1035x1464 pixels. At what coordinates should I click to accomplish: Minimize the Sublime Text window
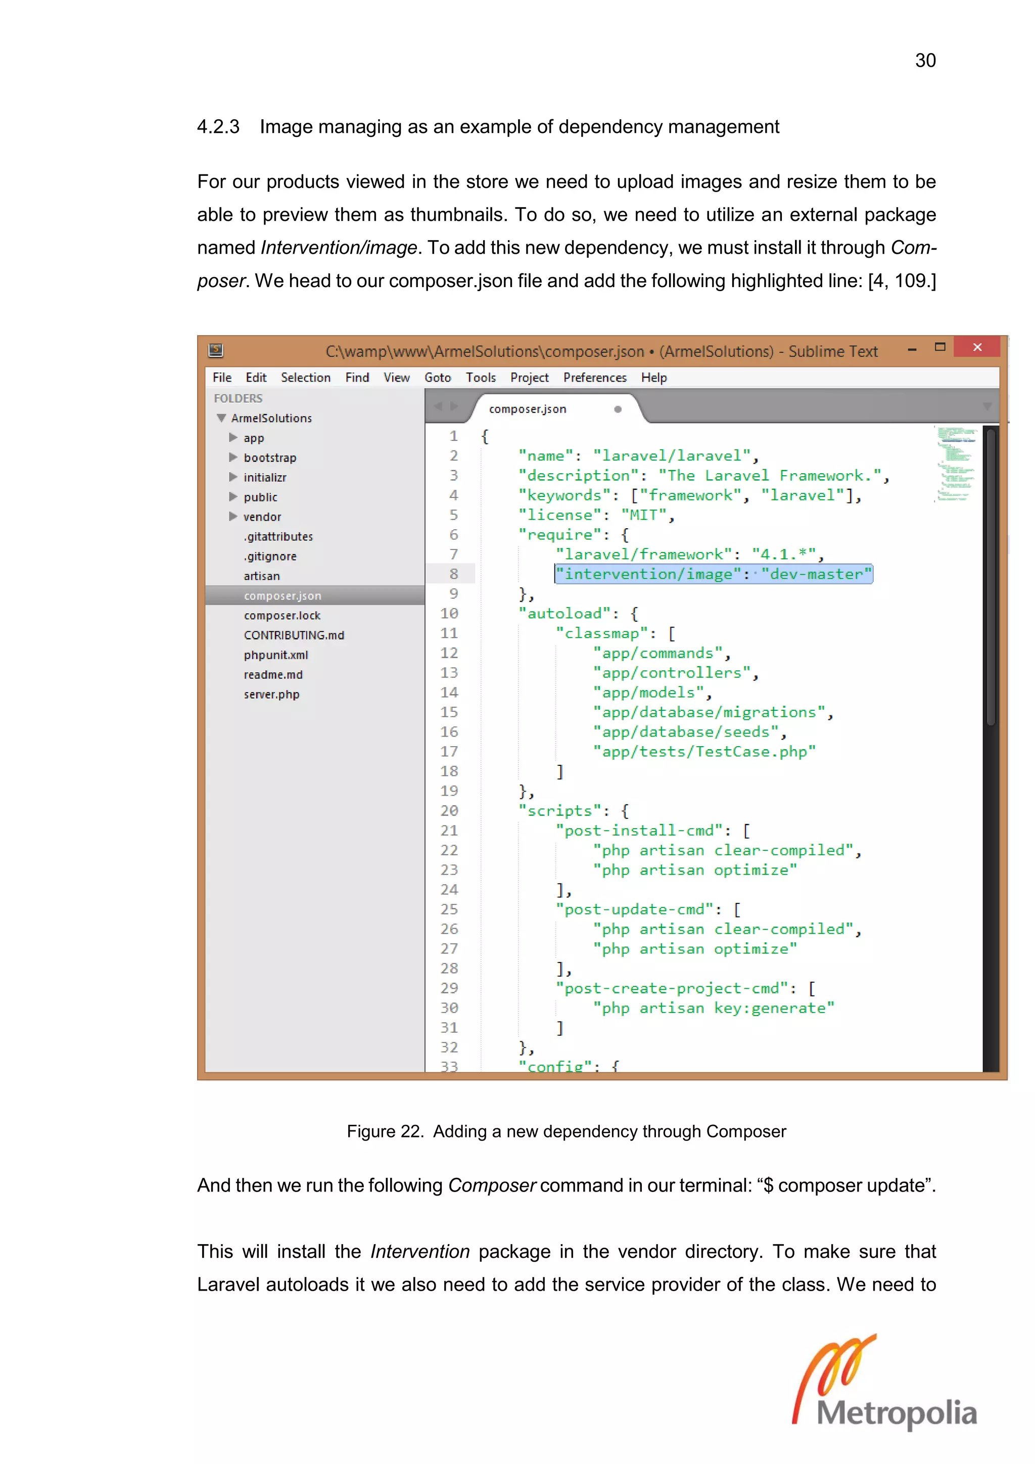click(912, 349)
